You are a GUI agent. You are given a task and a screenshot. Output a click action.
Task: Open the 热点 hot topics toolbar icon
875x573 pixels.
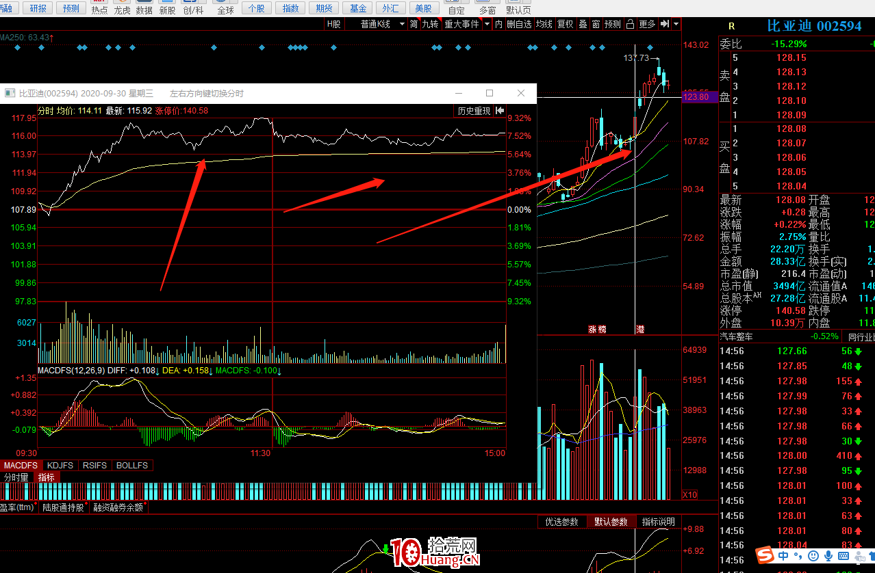point(99,8)
